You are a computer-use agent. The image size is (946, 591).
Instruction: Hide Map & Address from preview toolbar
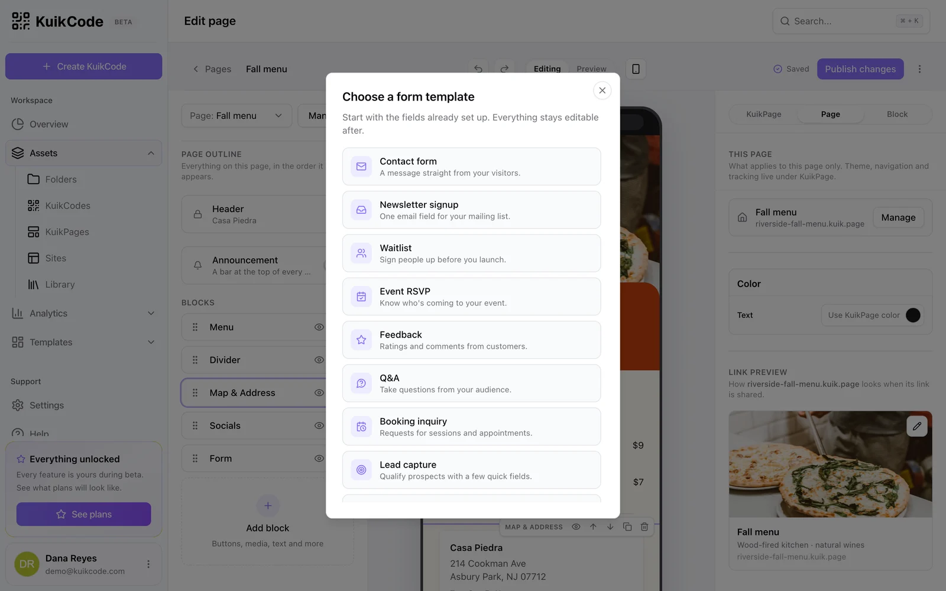pyautogui.click(x=576, y=527)
